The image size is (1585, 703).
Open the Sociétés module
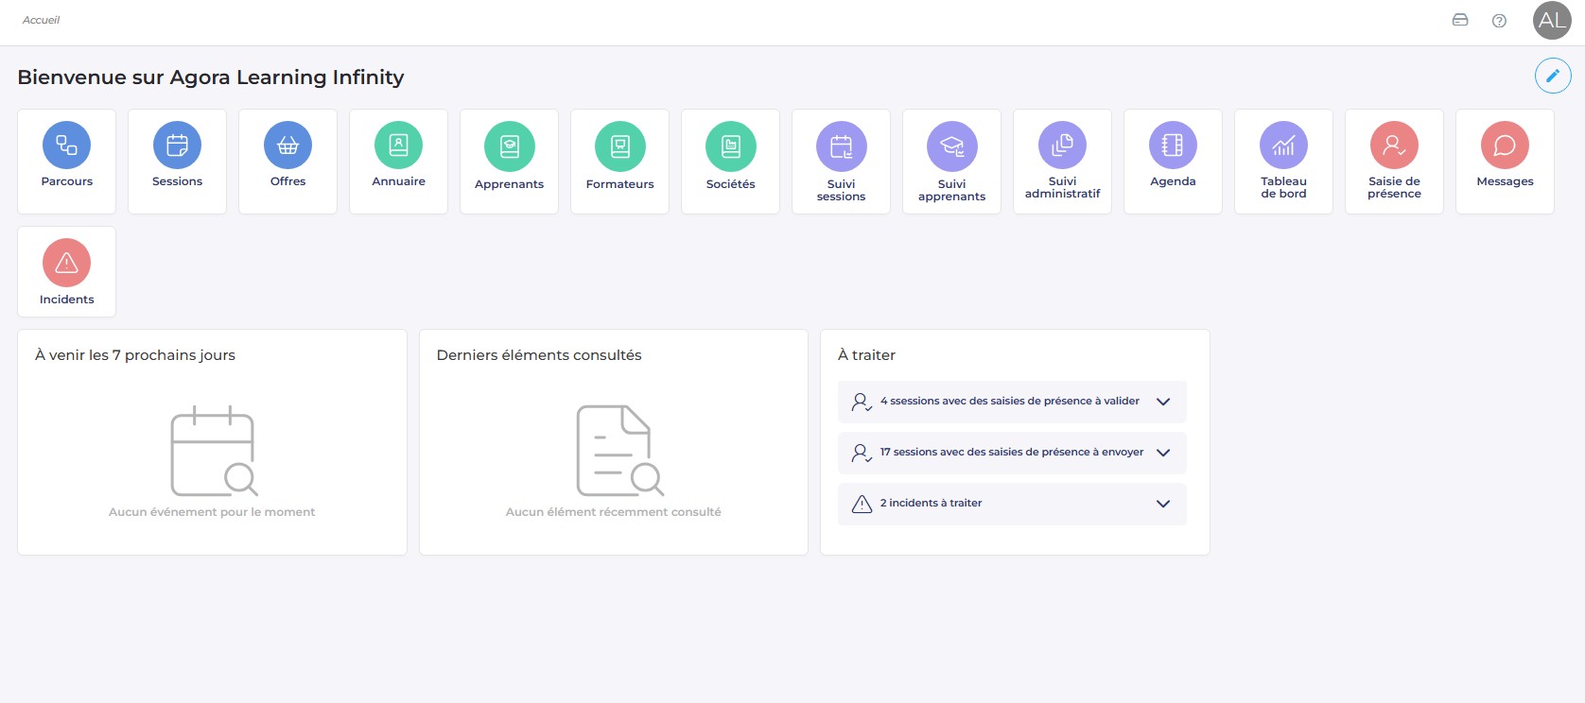tap(730, 161)
